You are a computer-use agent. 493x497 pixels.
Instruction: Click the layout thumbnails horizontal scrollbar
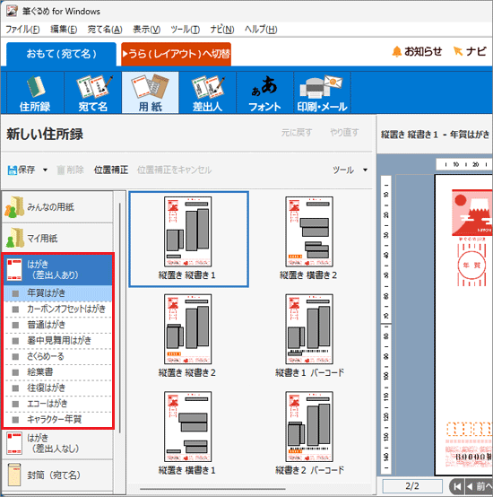212,489
